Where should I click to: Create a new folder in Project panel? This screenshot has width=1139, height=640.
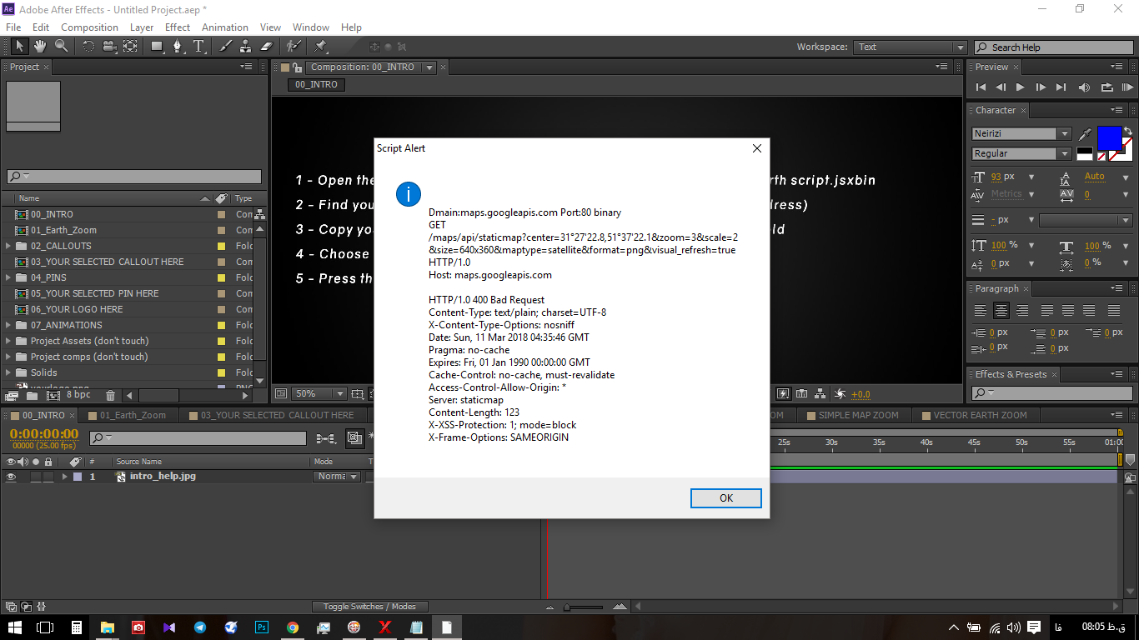(x=32, y=395)
